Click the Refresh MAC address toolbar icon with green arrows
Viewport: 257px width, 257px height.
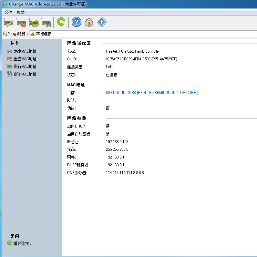pos(34,23)
